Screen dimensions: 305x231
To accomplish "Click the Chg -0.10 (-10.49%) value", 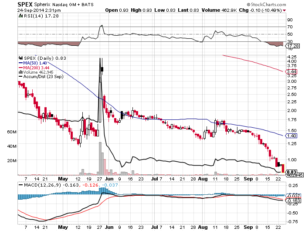I will coord(261,10).
